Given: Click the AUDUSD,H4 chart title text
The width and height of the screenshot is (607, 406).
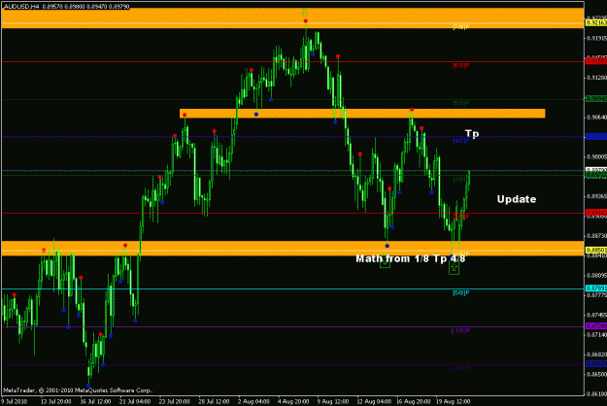Looking at the screenshot, I should pos(66,6).
